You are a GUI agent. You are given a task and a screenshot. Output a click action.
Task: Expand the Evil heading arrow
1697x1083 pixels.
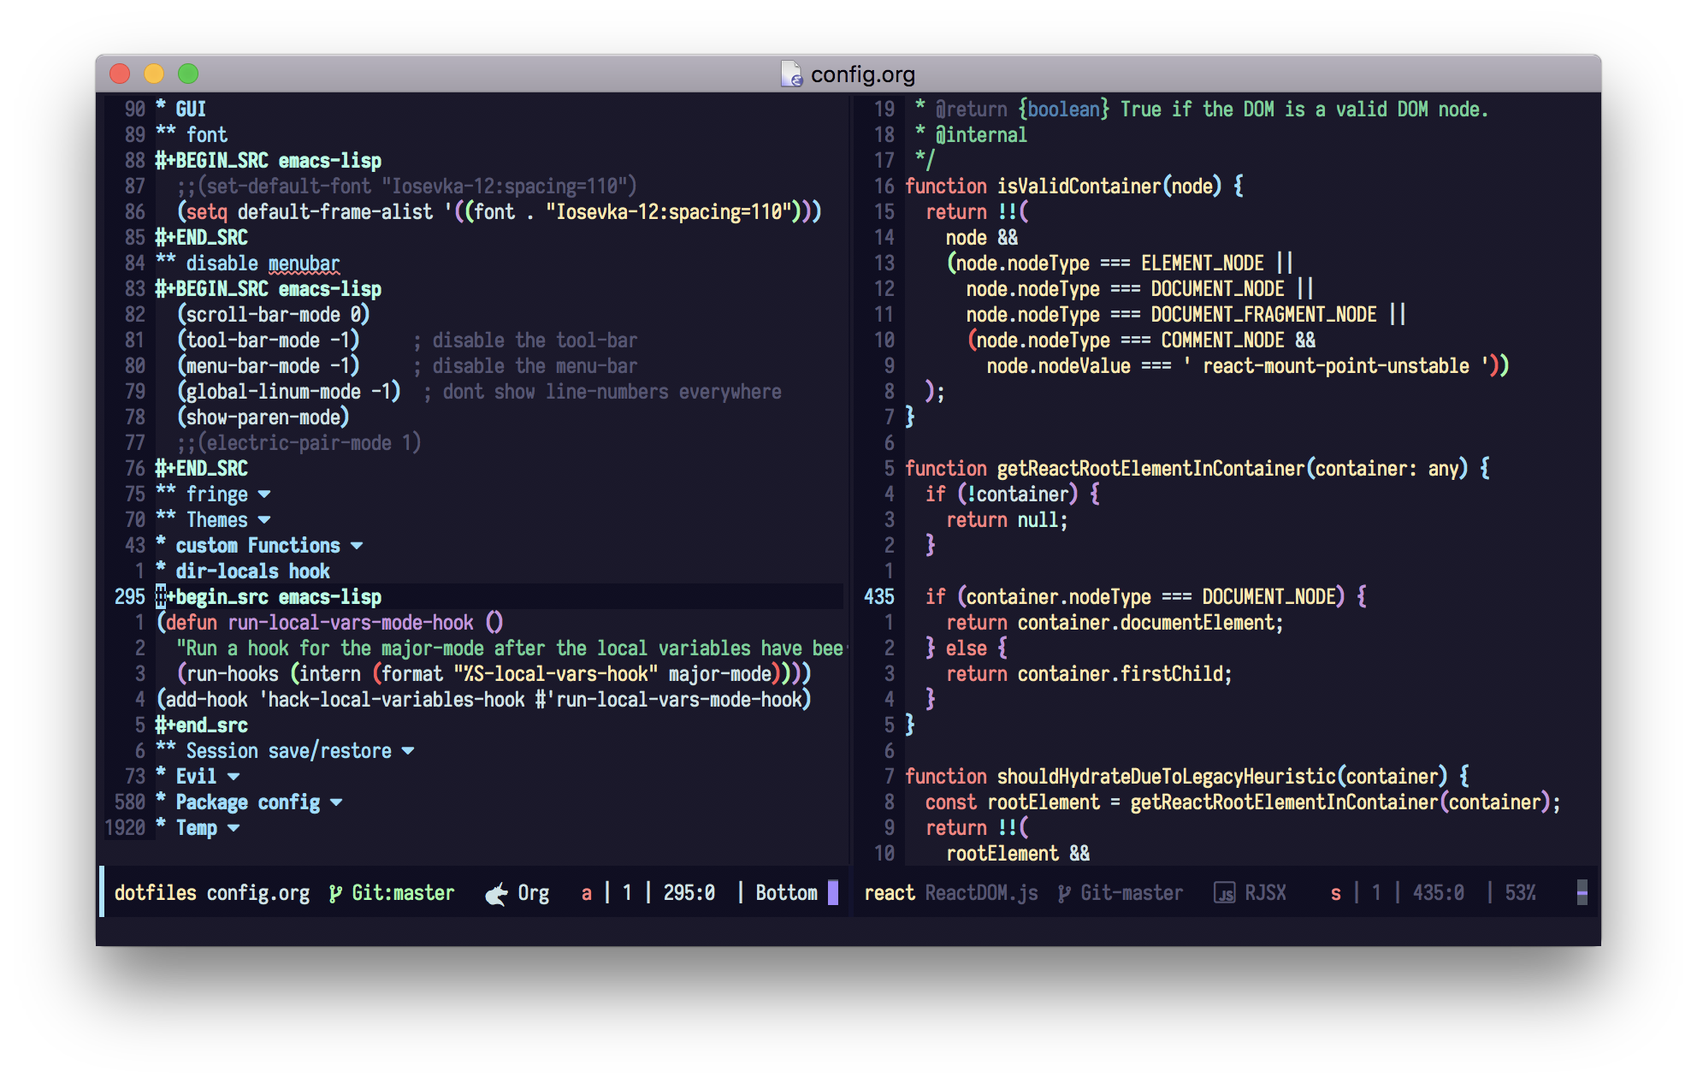tap(234, 777)
